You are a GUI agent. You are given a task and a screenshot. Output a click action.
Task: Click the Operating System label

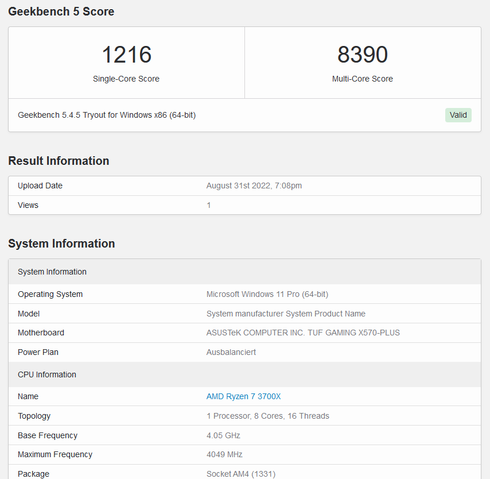click(x=50, y=295)
